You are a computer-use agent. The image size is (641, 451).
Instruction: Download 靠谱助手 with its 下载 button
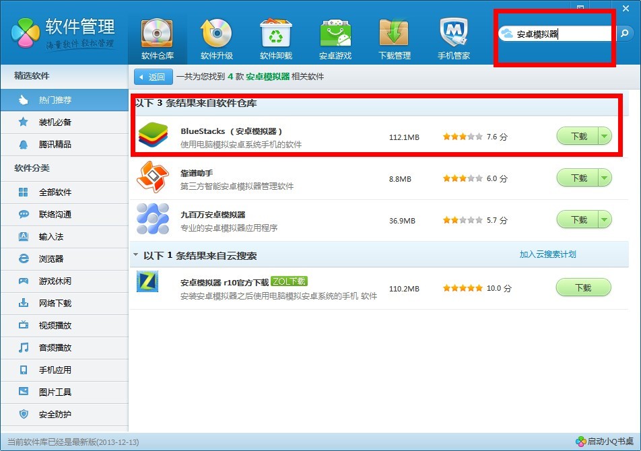click(578, 178)
